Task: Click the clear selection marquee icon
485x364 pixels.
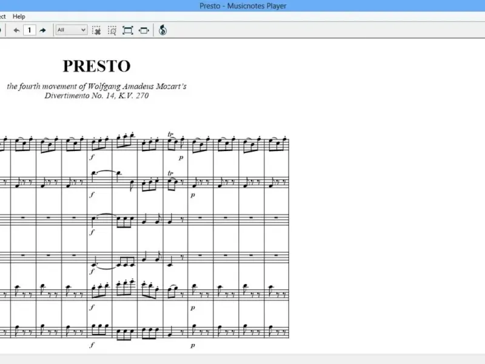Action: coord(96,30)
